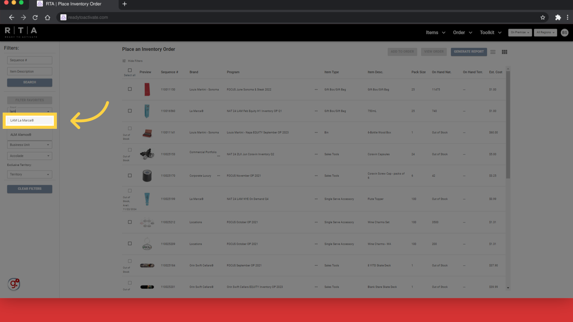Preview the red gift bag thumbnail 110011150

point(147,89)
